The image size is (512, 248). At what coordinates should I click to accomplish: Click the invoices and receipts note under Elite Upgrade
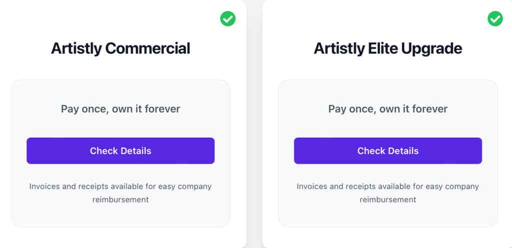[388, 193]
